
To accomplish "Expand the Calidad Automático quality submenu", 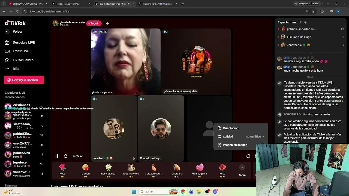I will click(x=241, y=137).
